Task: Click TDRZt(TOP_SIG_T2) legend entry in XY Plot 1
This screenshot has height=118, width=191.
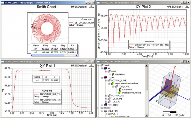Action: pos(47,100)
